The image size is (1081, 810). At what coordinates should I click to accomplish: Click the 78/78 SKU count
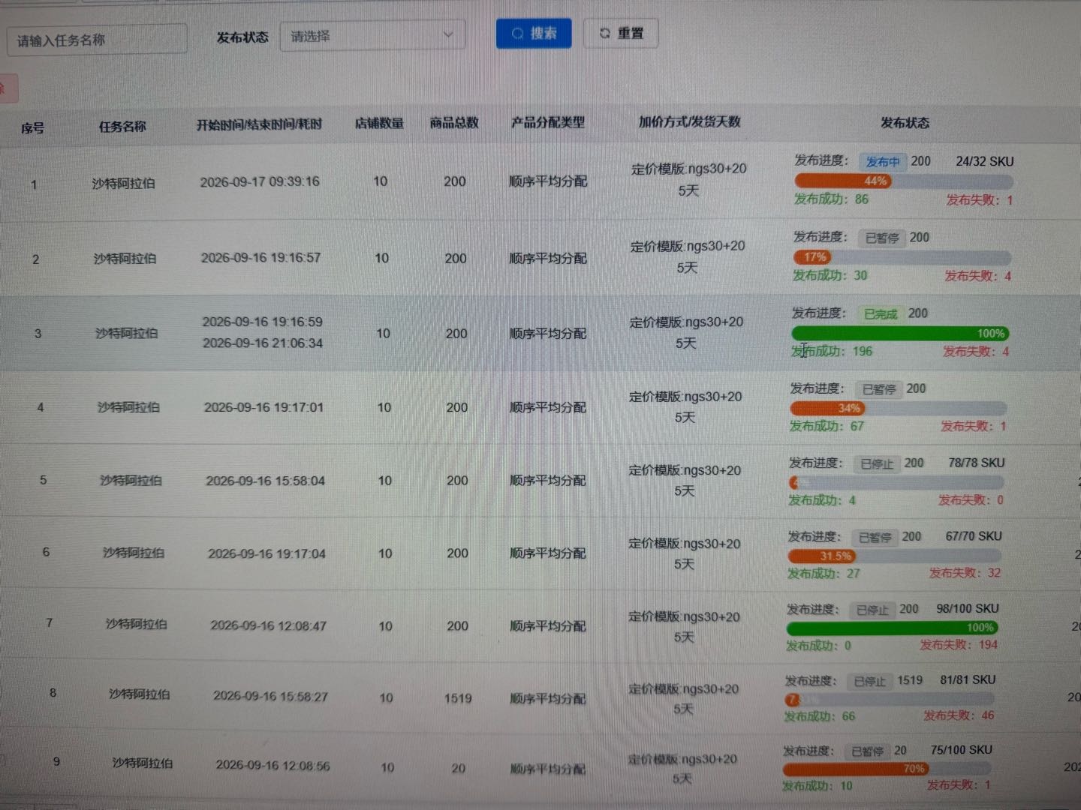pyautogui.click(x=977, y=463)
